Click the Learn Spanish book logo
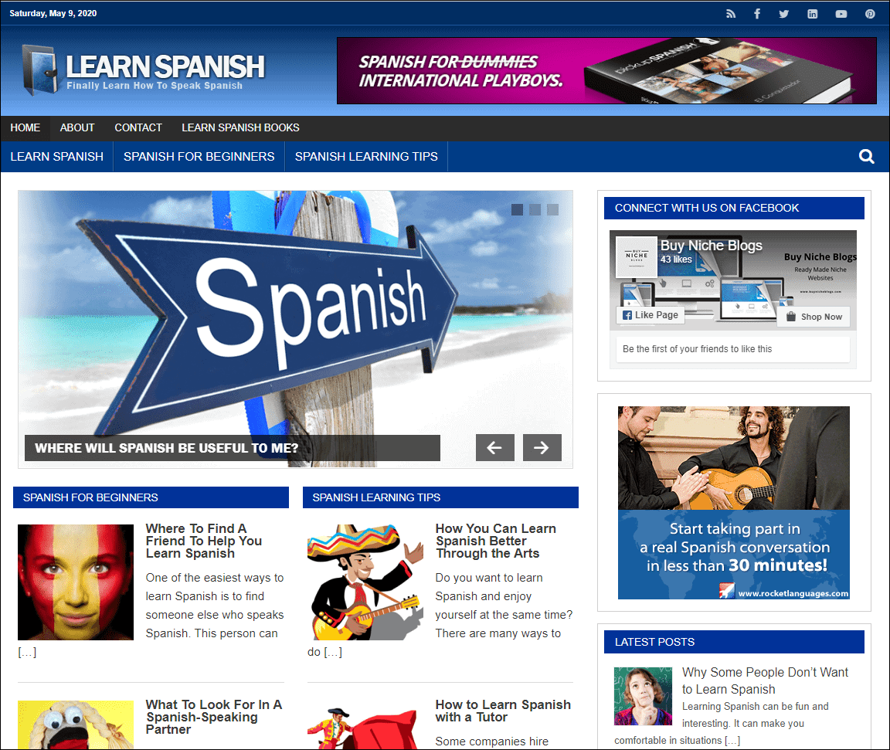The width and height of the screenshot is (890, 750). (39, 70)
